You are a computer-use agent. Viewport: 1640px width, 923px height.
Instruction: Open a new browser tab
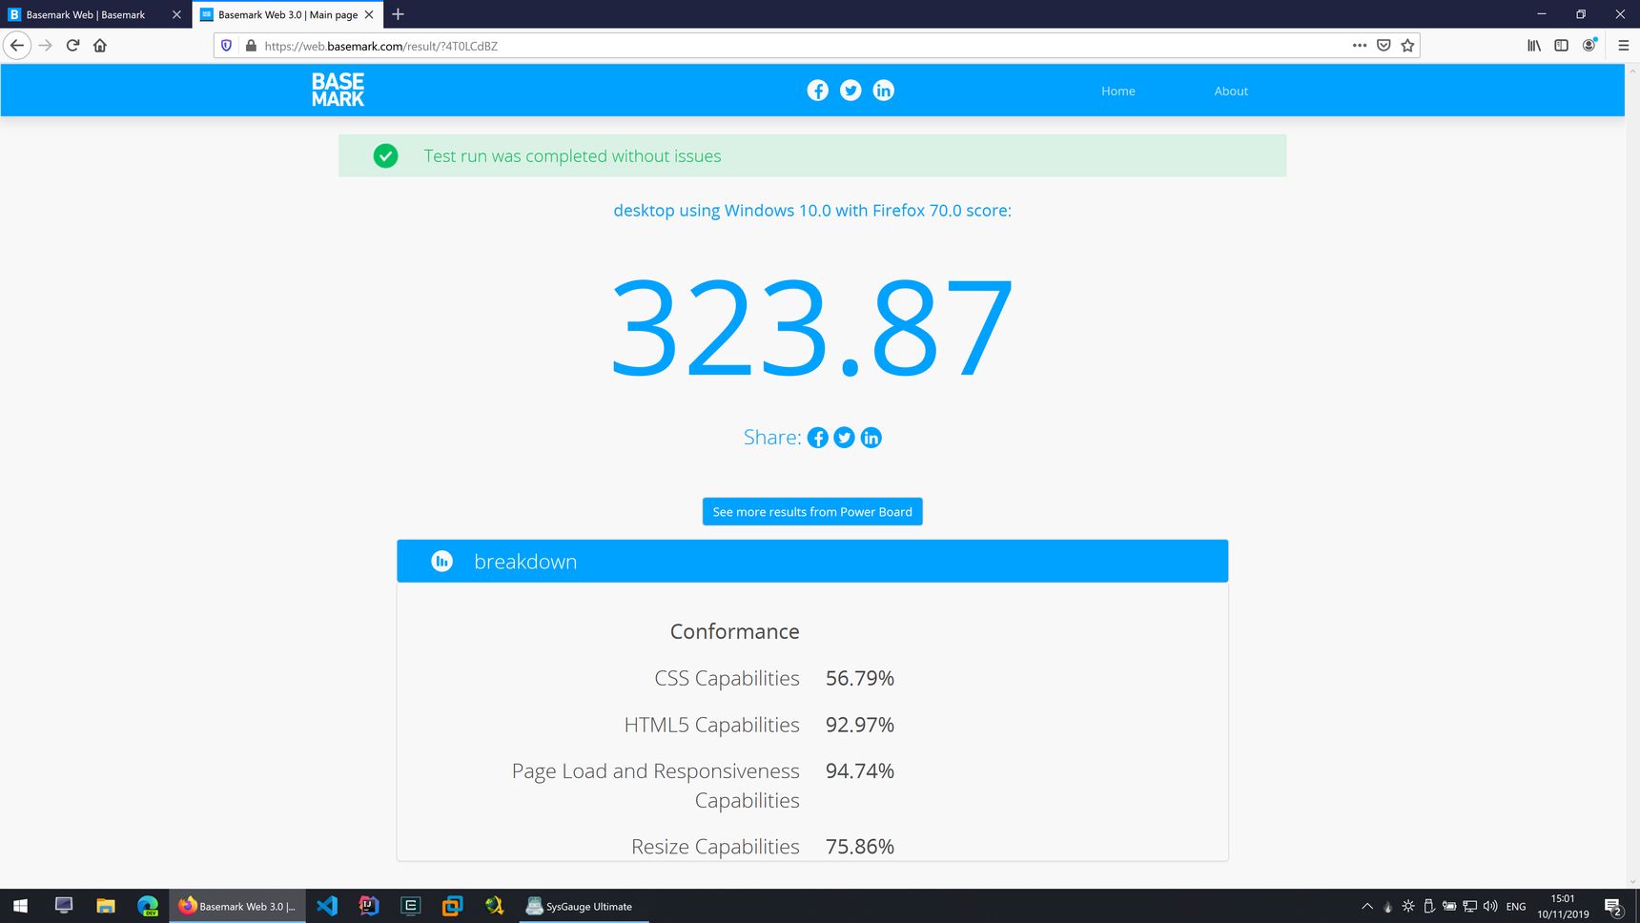coord(398,14)
